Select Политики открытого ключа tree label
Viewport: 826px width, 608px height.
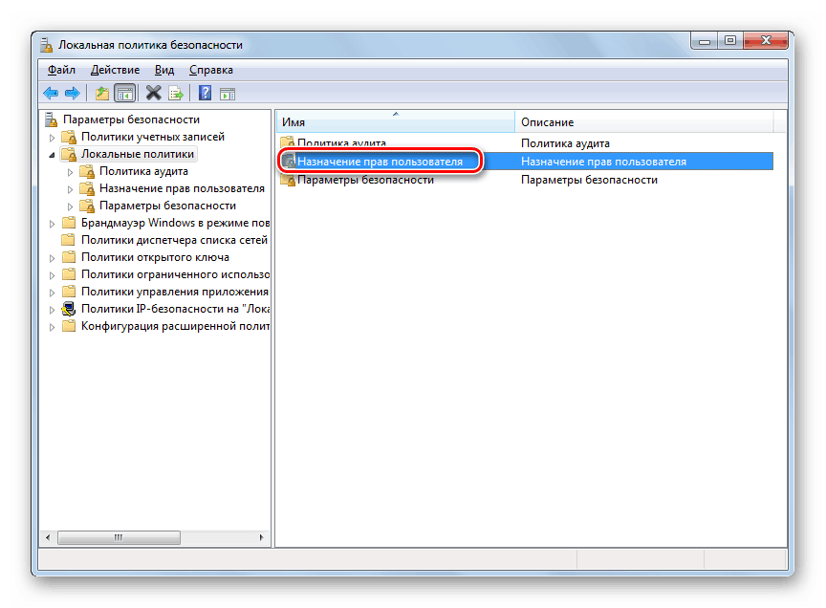(155, 257)
